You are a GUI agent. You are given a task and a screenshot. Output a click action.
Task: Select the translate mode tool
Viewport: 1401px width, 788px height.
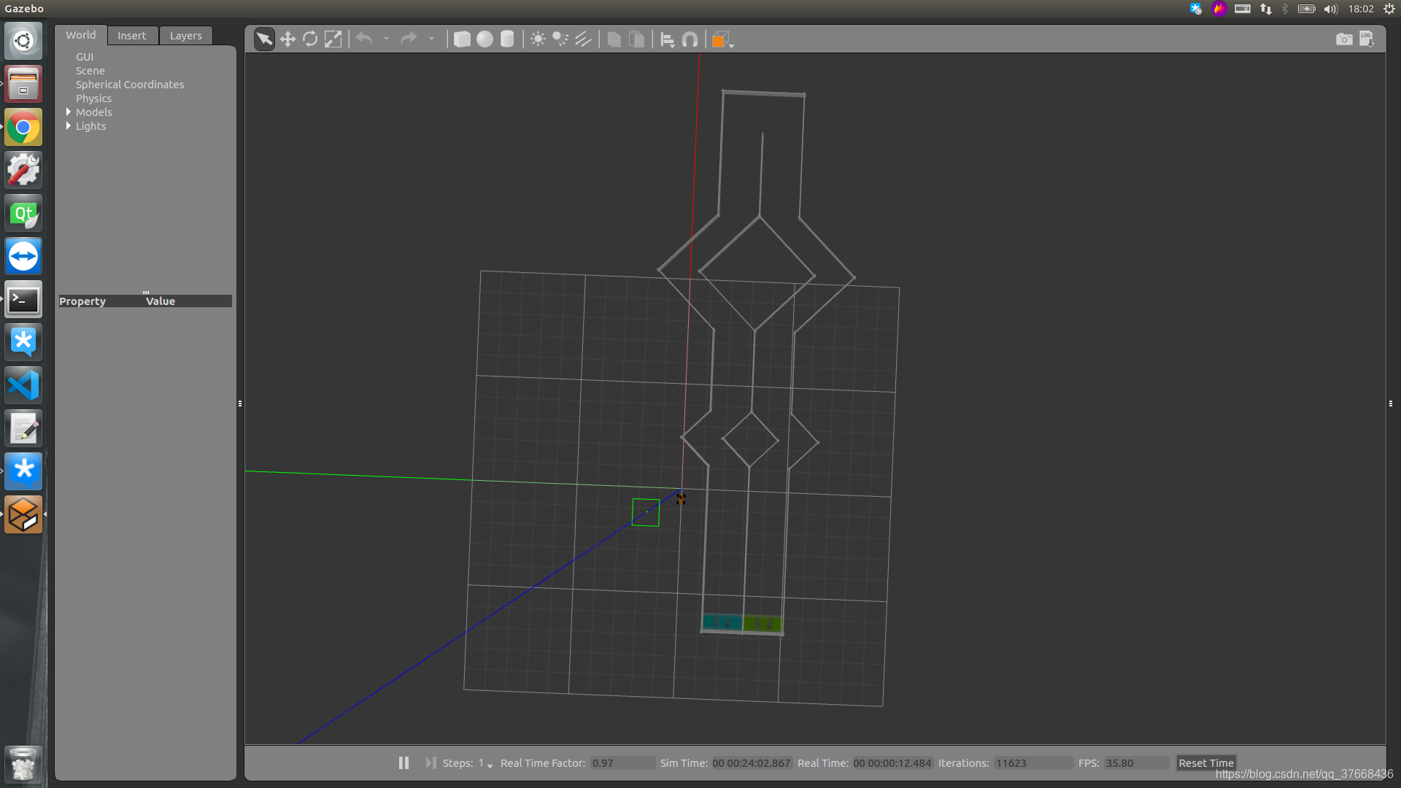pyautogui.click(x=287, y=39)
